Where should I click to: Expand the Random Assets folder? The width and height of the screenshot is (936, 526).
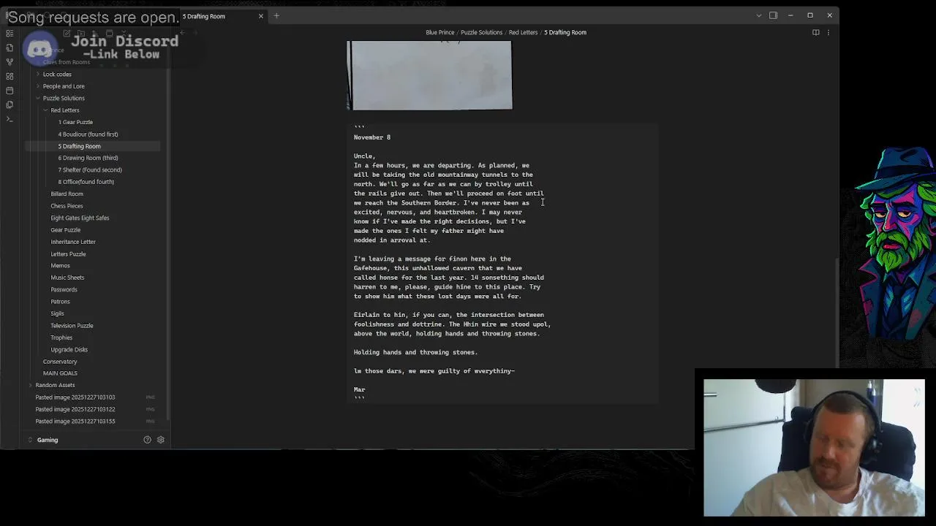pyautogui.click(x=56, y=385)
